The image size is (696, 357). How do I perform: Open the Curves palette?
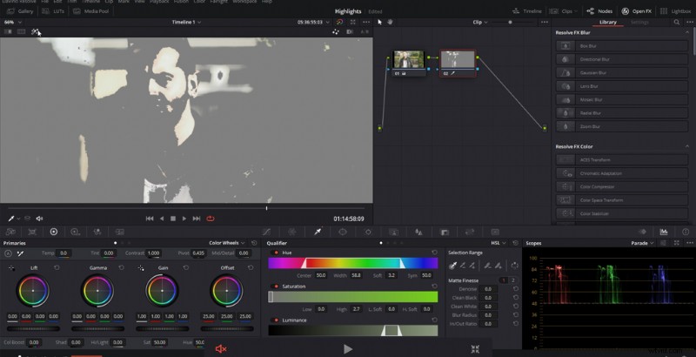coord(266,232)
